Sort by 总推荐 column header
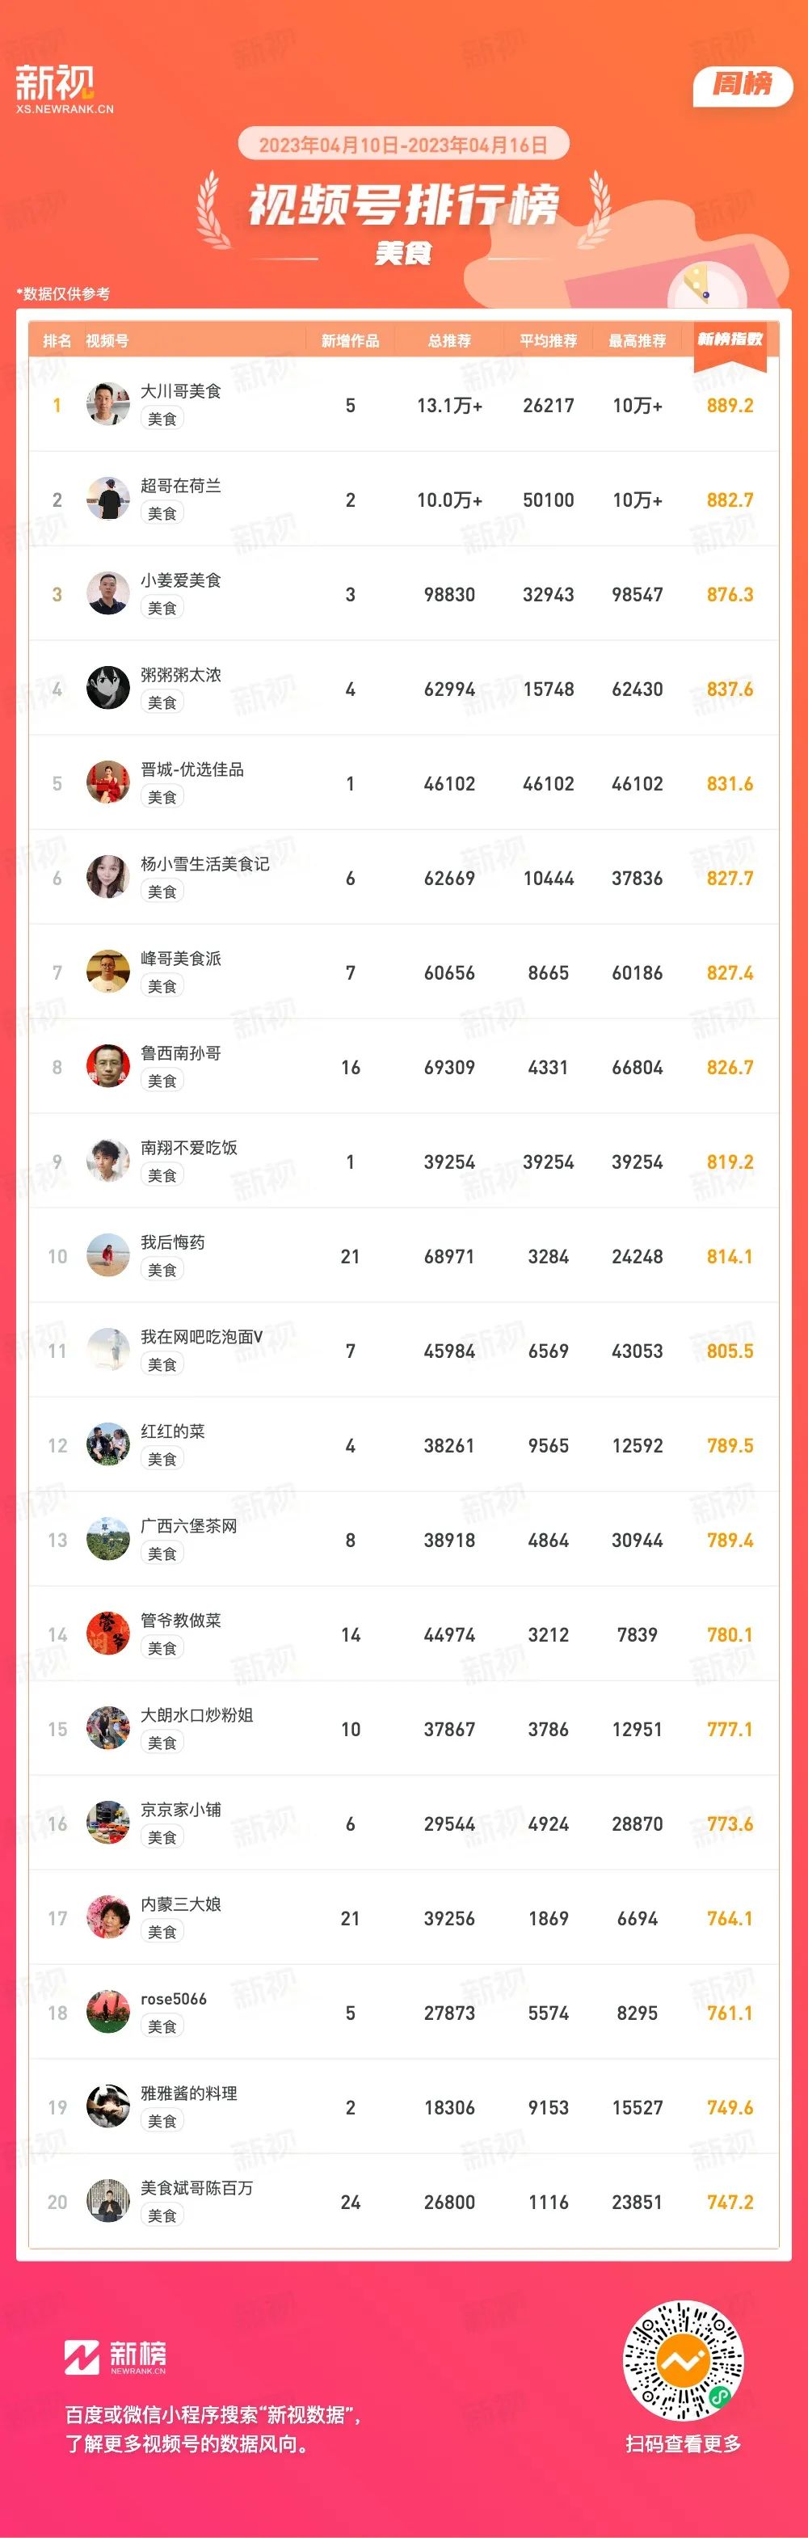The width and height of the screenshot is (808, 2538). point(449,341)
